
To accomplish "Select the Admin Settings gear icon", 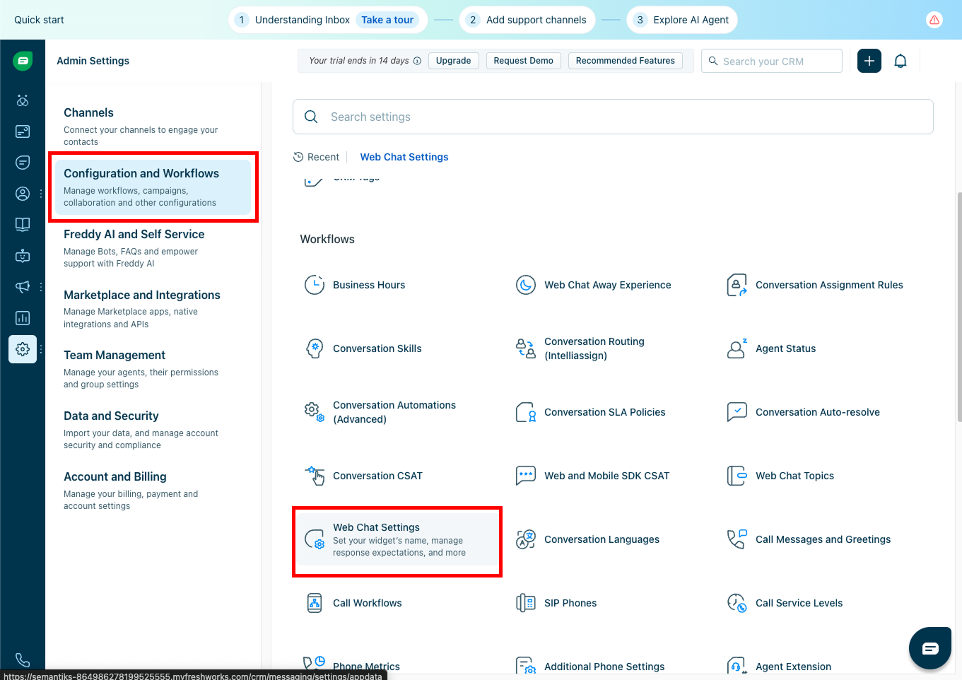I will coord(23,349).
